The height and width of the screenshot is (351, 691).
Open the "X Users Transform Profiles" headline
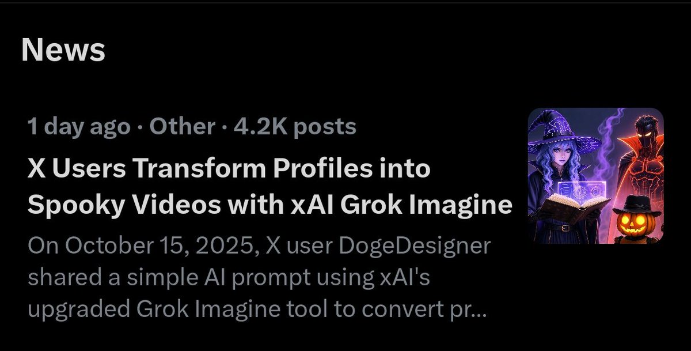pyautogui.click(x=229, y=169)
